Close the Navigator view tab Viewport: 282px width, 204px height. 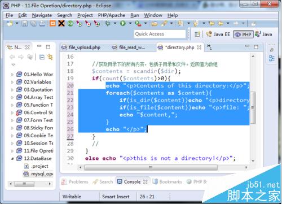click(x=28, y=47)
